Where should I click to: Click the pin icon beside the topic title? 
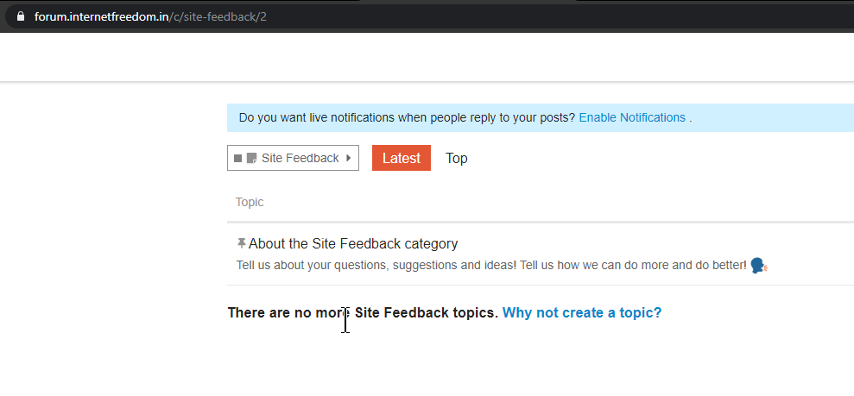click(241, 243)
